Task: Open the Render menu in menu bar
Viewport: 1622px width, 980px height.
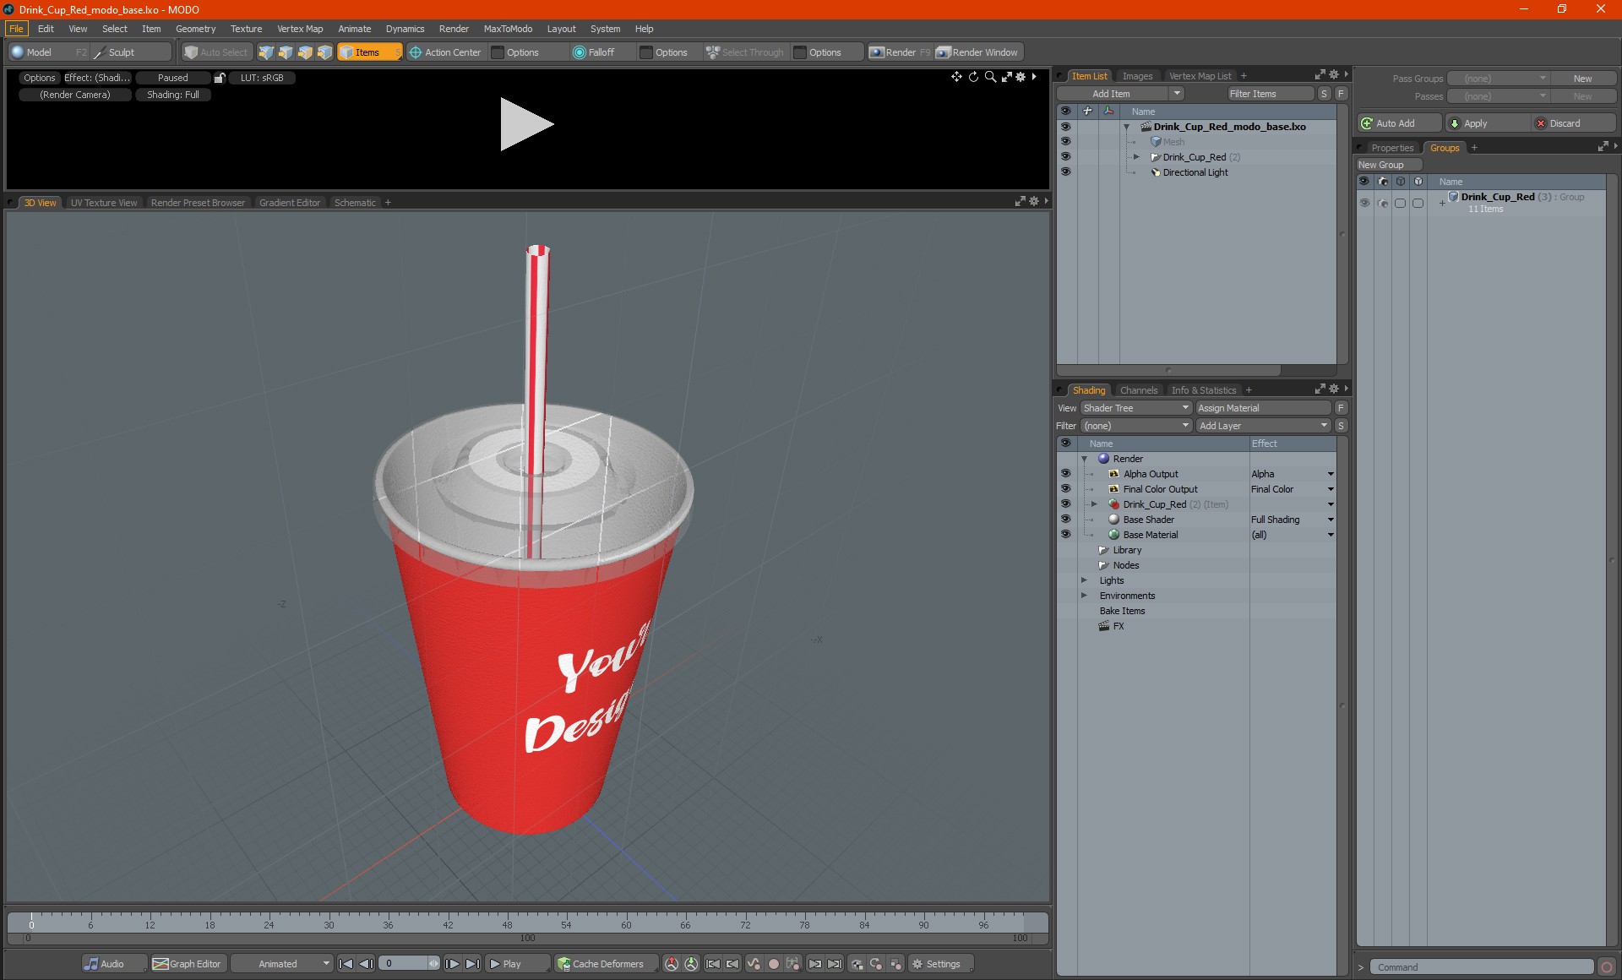Action: click(x=454, y=29)
